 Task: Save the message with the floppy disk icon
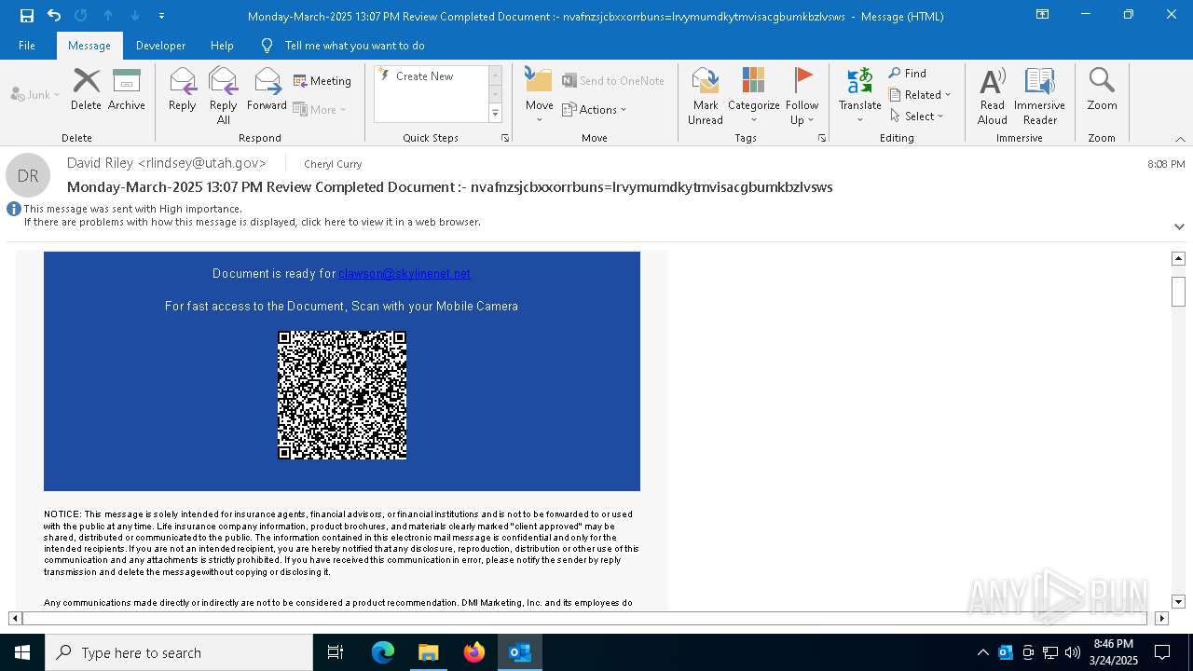point(26,16)
